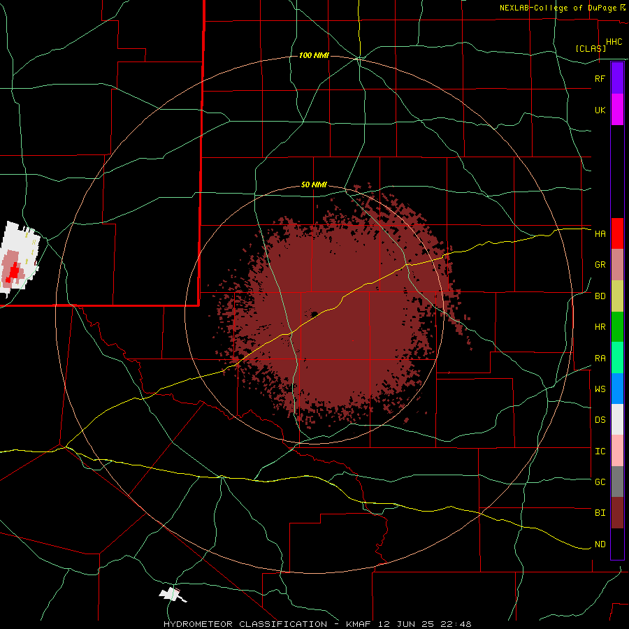Click the bright red hail core on west storm
629x629 pixels.
click(14, 273)
